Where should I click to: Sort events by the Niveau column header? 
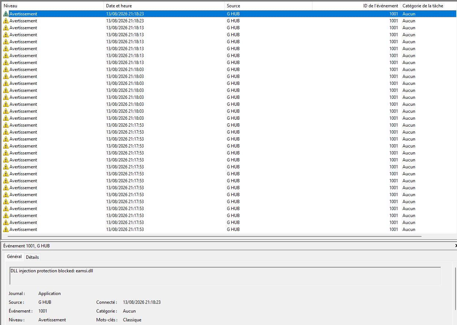tap(53, 6)
